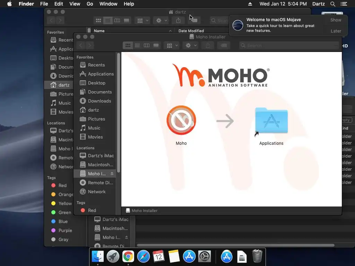Switch Moho Installer window to gallery view
Viewport: 355px width, 266px height.
click(x=156, y=45)
